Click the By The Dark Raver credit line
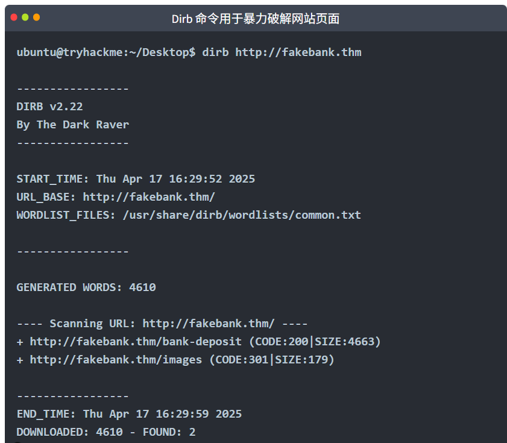The width and height of the screenshot is (507, 443). click(x=72, y=124)
